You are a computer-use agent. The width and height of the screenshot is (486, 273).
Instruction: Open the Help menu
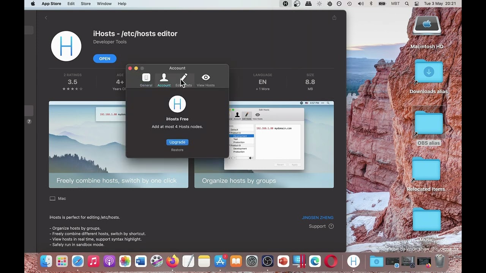tap(122, 4)
